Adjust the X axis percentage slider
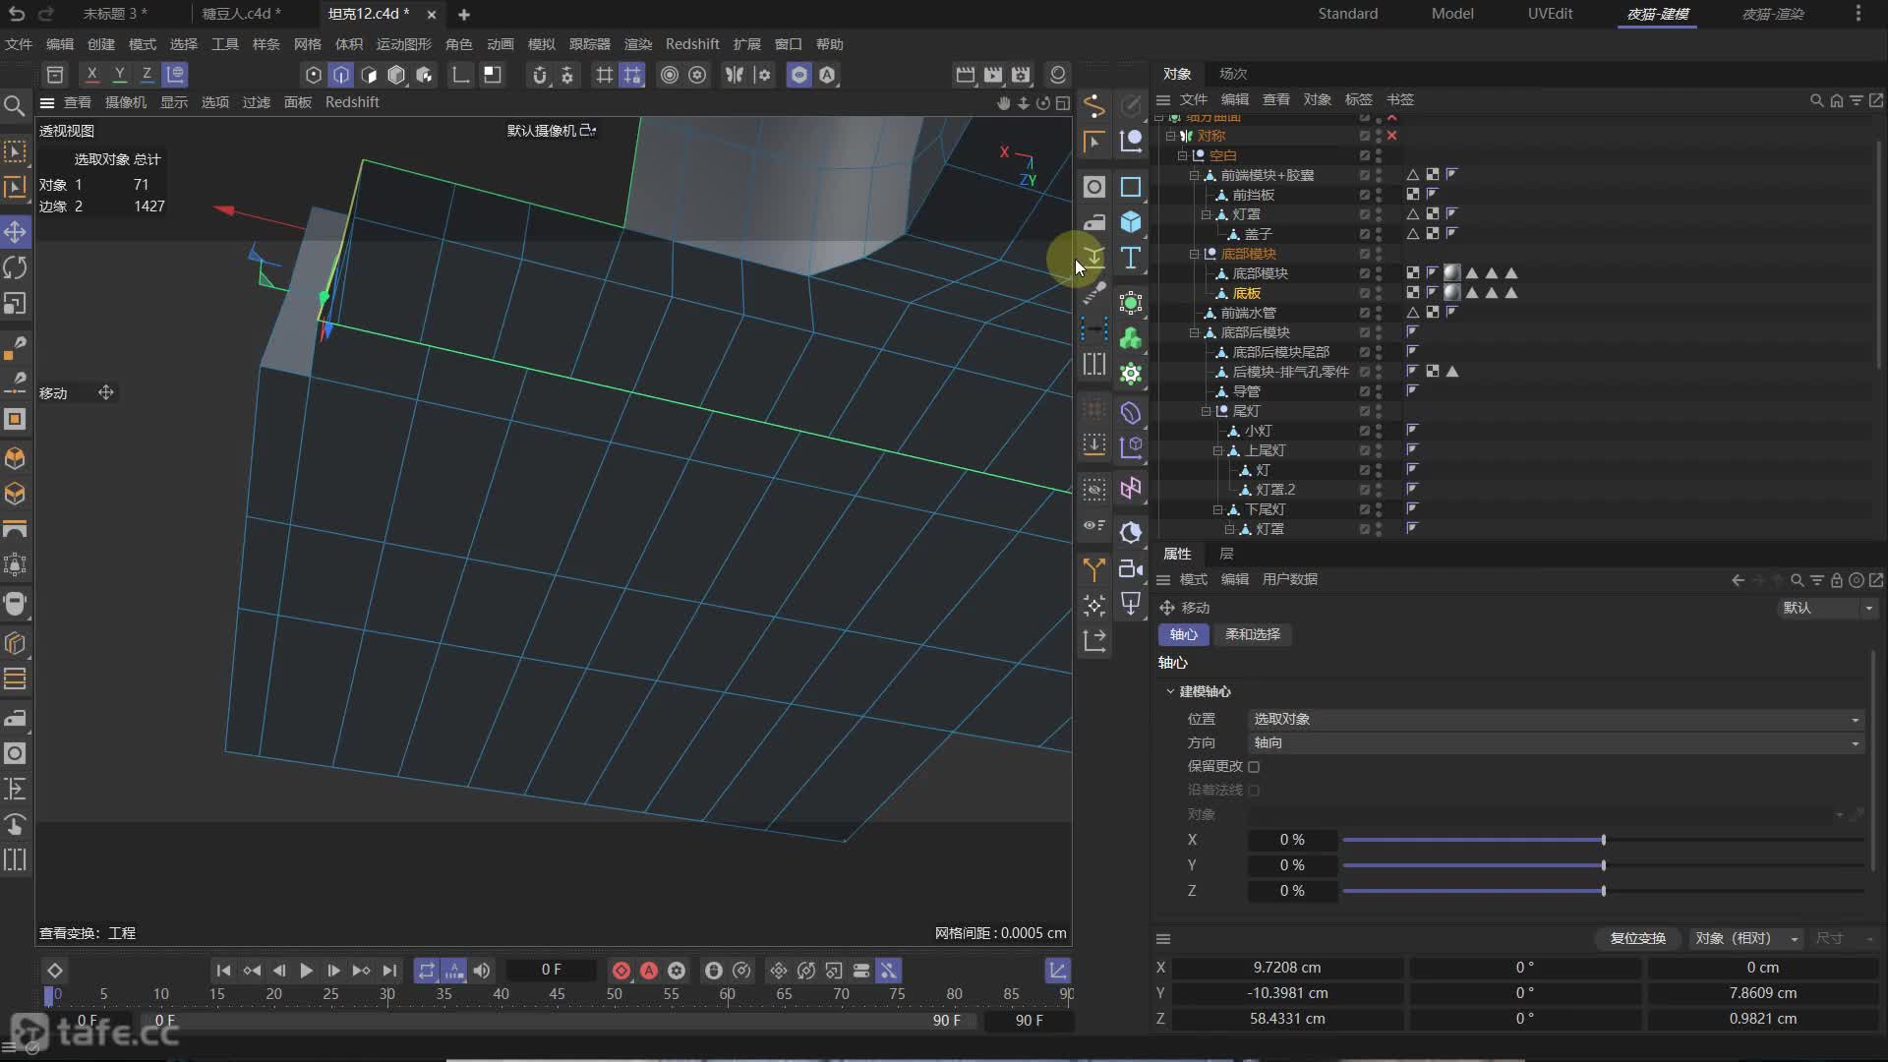 coord(1604,840)
